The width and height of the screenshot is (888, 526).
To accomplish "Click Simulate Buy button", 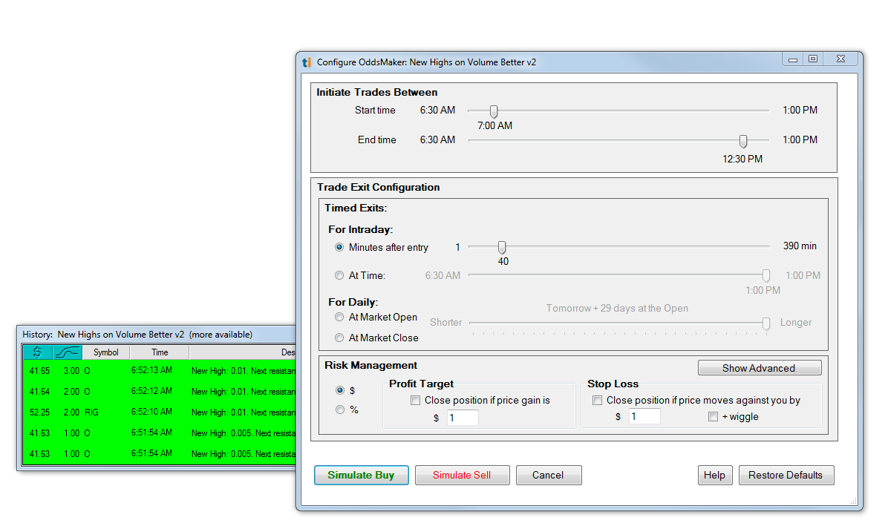I will [x=362, y=475].
